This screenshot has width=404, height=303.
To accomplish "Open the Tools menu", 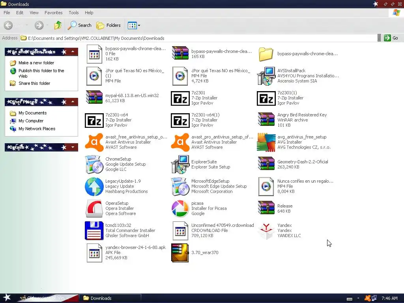I will coord(74,13).
